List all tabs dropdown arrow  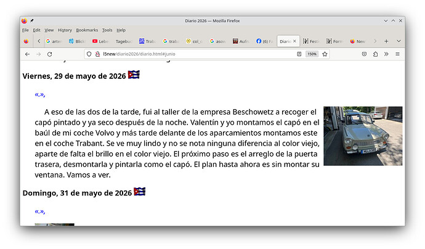pos(399,41)
